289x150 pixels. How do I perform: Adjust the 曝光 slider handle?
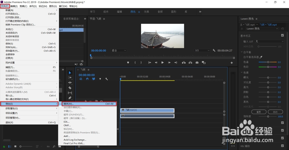pyautogui.click(x=268, y=78)
